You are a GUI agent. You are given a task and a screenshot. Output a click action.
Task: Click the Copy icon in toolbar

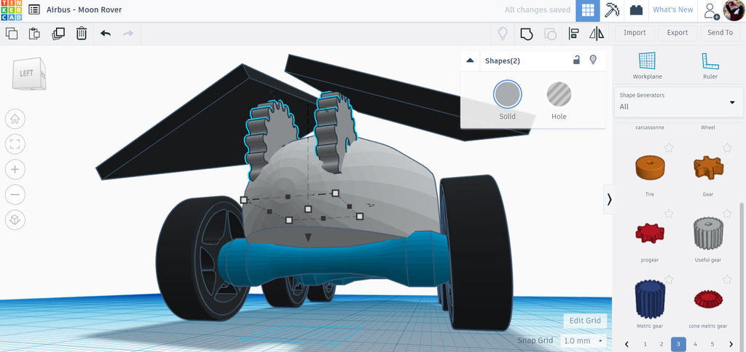pos(12,34)
